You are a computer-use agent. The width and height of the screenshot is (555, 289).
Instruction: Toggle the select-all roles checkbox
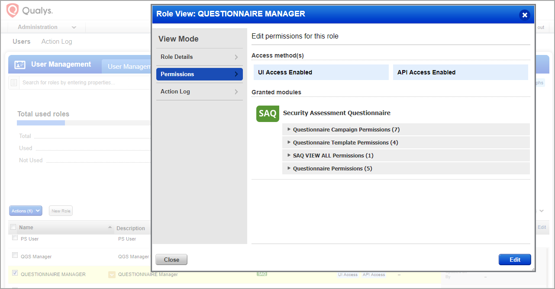pyautogui.click(x=13, y=227)
